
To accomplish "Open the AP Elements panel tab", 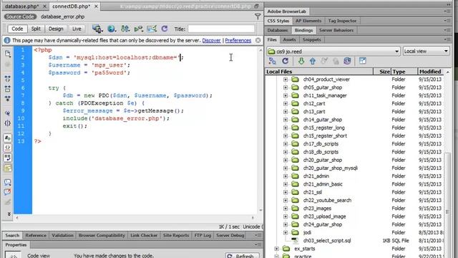I will click(308, 21).
